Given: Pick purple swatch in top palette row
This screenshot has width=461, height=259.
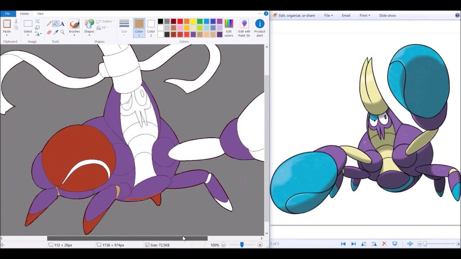Looking at the screenshot, I should [x=220, y=22].
